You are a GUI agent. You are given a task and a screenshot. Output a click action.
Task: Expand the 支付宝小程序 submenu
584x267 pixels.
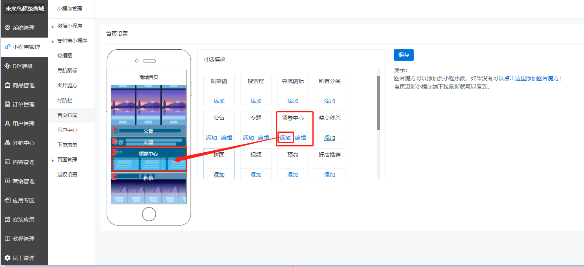[x=53, y=41]
